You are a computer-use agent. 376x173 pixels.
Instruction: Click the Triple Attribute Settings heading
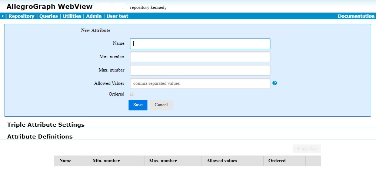(x=46, y=125)
